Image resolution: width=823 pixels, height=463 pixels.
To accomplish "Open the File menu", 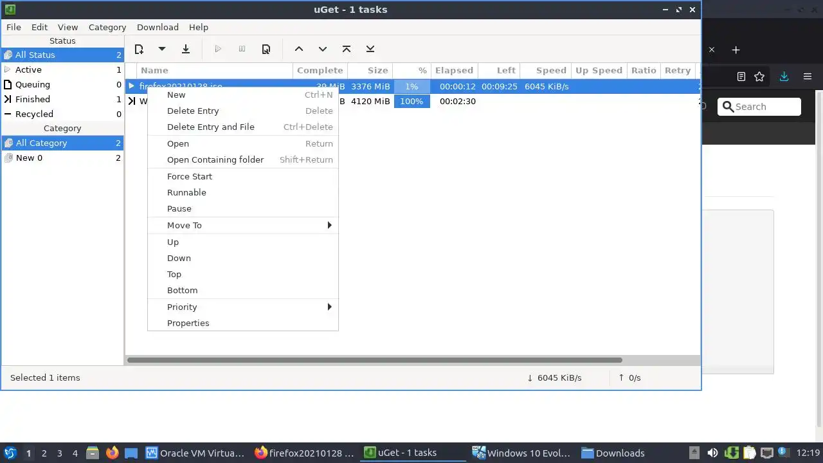I will (14, 27).
